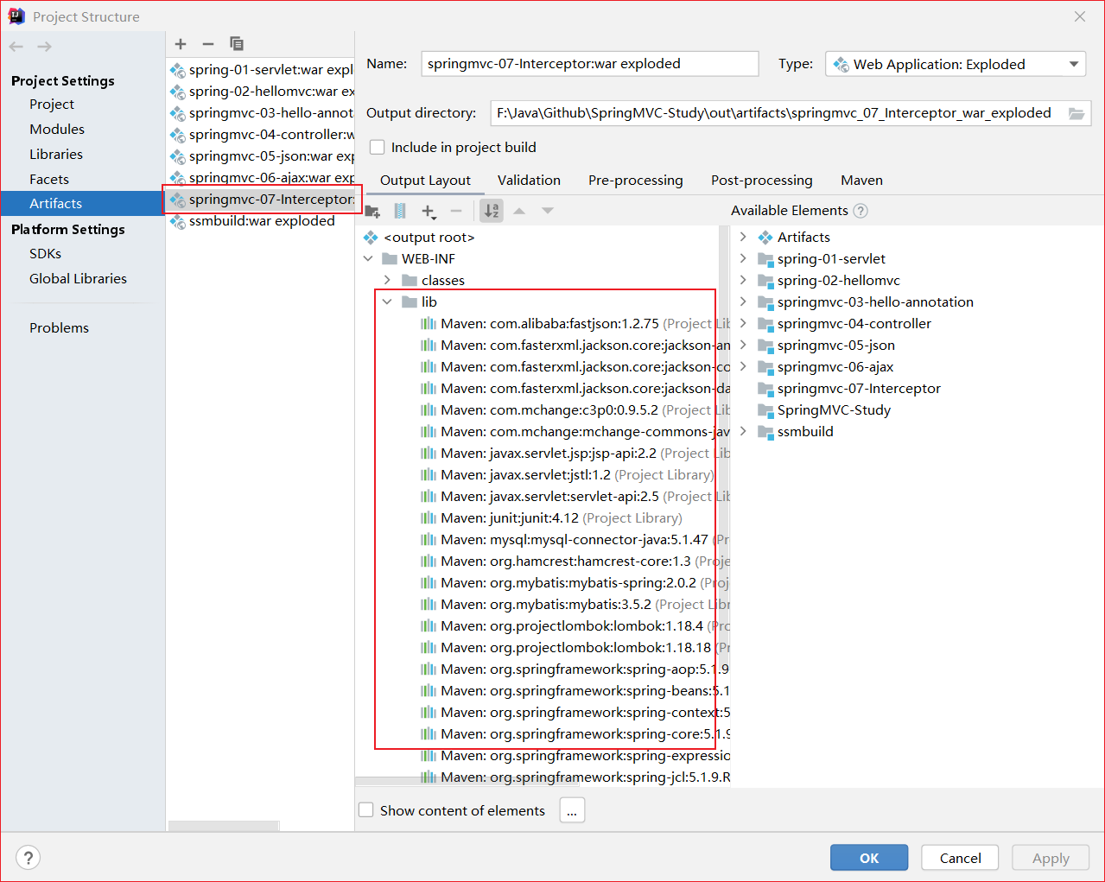Viewport: 1105px width, 882px height.
Task: Click the Available Elements help icon
Action: 861,211
